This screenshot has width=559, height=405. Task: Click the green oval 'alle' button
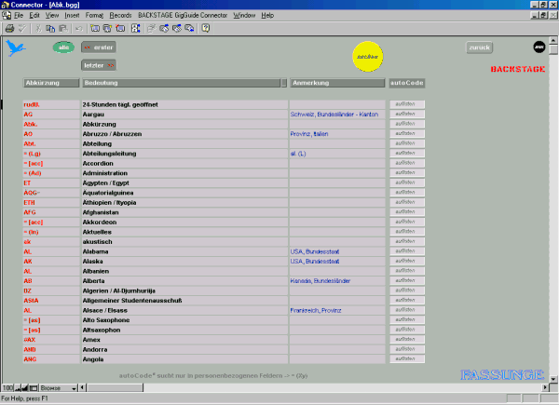pyautogui.click(x=63, y=47)
